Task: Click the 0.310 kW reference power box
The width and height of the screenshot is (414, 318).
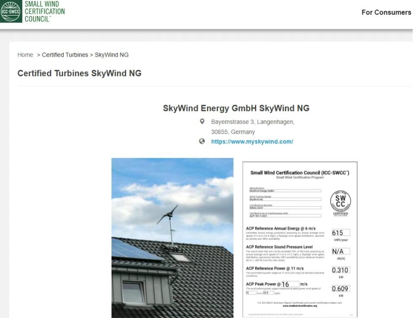Action: pos(341,270)
